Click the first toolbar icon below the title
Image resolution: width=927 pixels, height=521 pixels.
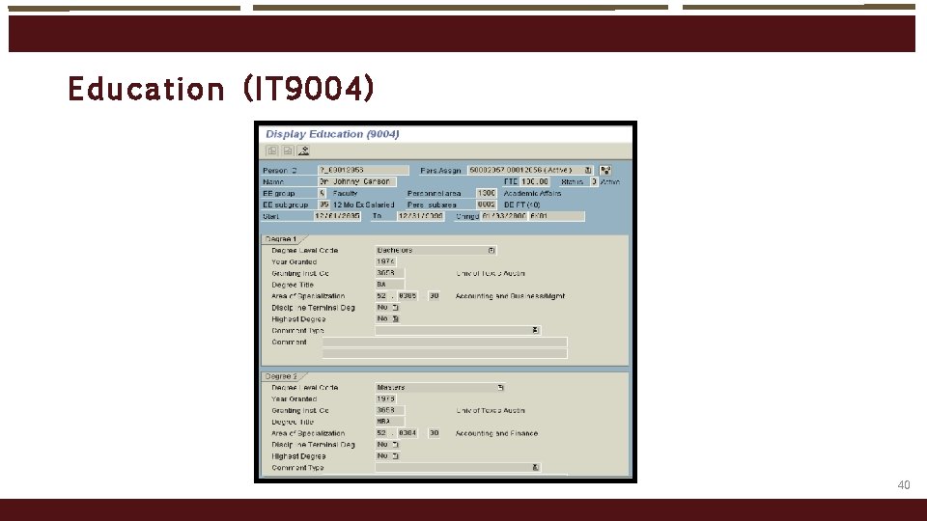(272, 151)
